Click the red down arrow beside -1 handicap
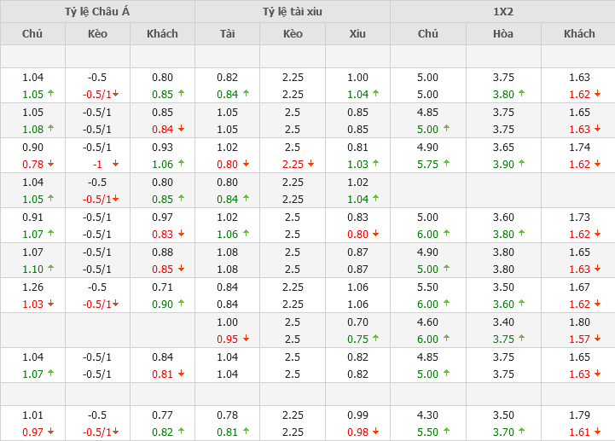The height and width of the screenshot is (441, 615). tap(115, 164)
